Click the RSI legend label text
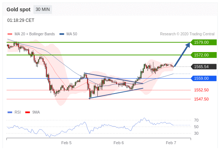Screen dimensions: 220x150 click(x=18, y=112)
